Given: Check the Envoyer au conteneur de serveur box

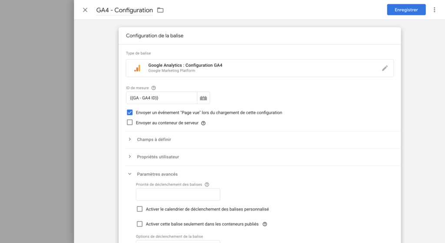Looking at the screenshot, I should (130, 123).
